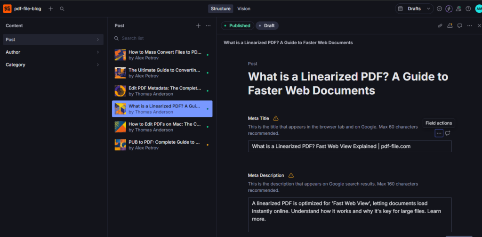482x237 pixels.
Task: Switch to Draft version
Action: tap(267, 25)
